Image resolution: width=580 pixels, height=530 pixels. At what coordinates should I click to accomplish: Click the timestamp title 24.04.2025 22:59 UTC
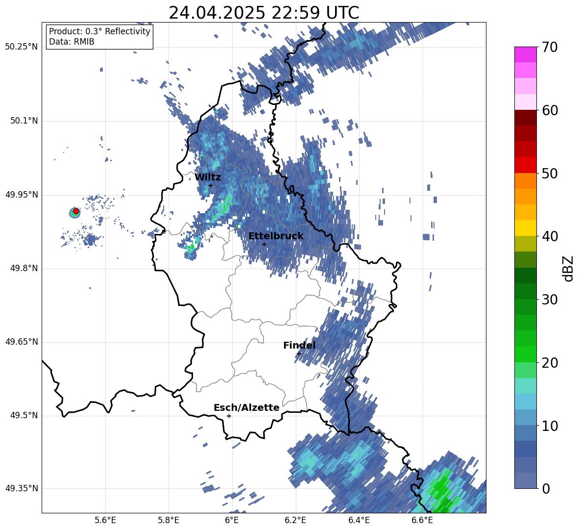264,13
